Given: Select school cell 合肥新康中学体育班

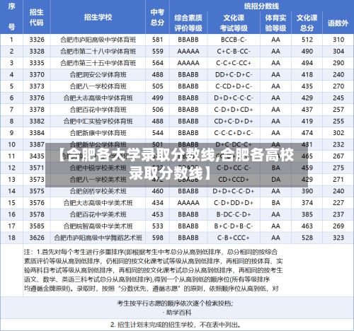Looking at the screenshot, I should coord(98,133).
